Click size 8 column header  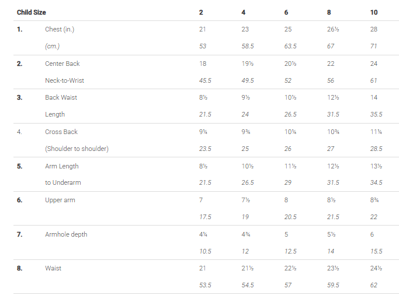point(329,12)
